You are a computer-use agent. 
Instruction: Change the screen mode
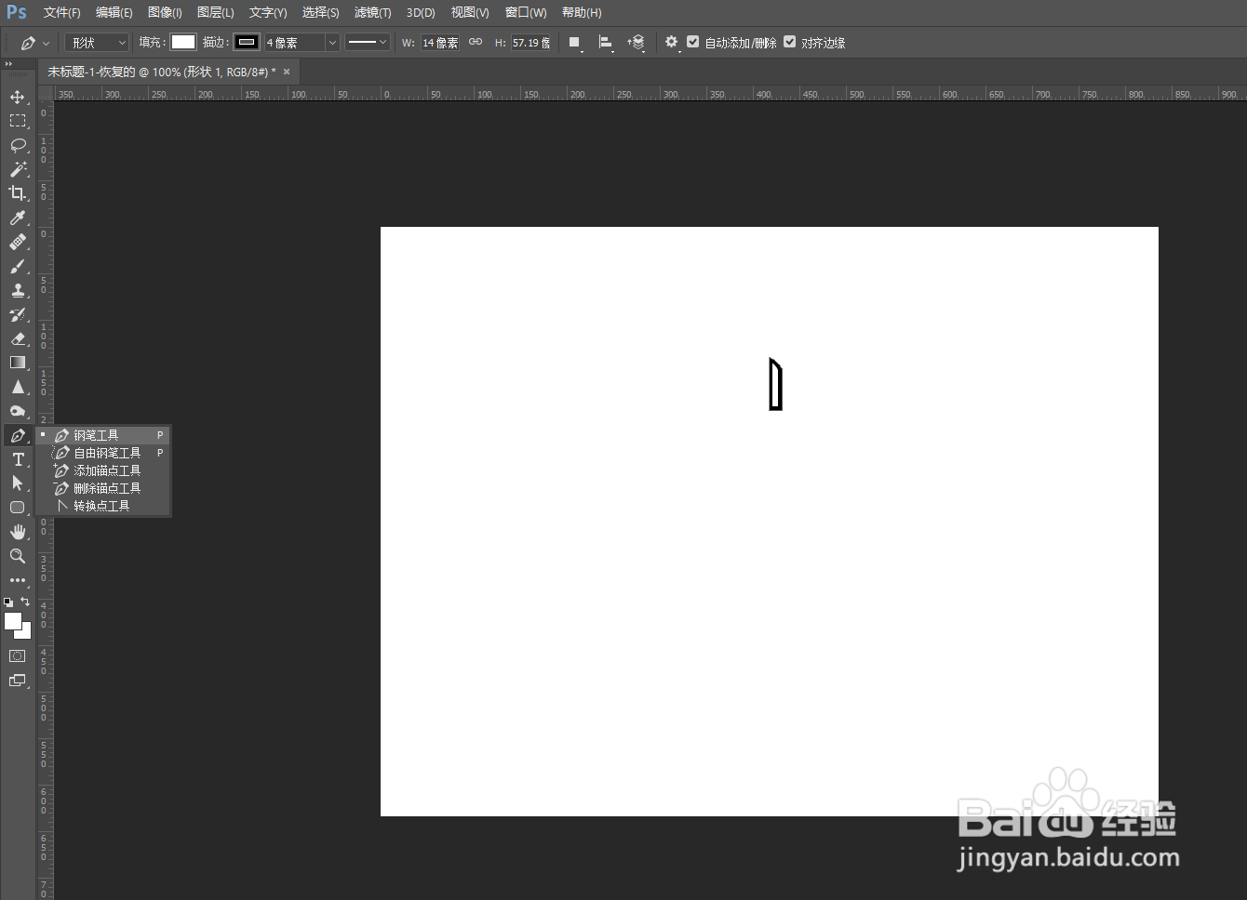tap(18, 681)
